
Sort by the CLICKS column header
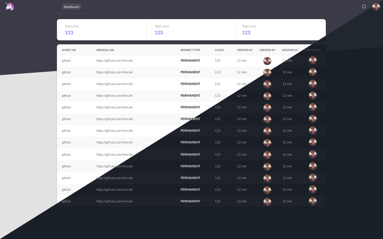219,50
